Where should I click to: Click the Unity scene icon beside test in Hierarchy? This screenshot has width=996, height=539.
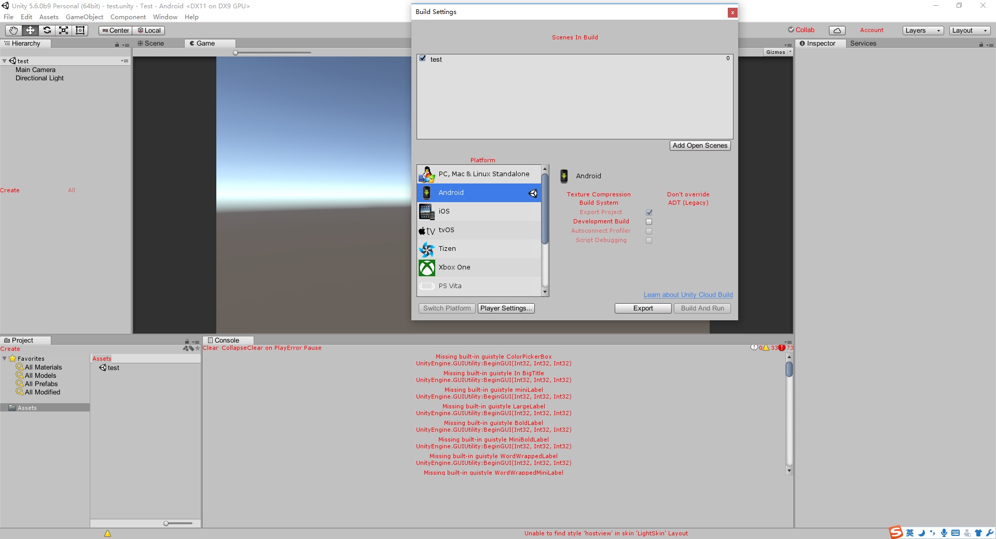pyautogui.click(x=12, y=61)
